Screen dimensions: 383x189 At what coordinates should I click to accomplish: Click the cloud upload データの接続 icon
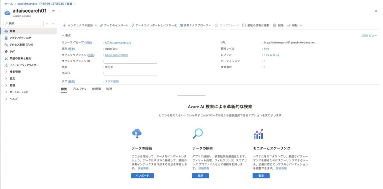click(x=137, y=134)
